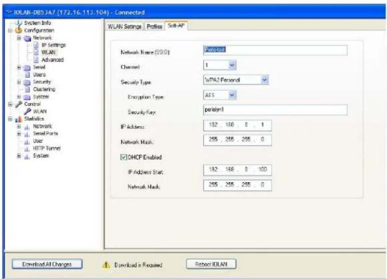Click the Security folder icon
Viewport: 387px width, 279px height.
coord(27,82)
